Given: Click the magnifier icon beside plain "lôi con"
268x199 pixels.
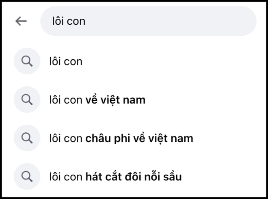Looking at the screenshot, I should click(x=27, y=61).
